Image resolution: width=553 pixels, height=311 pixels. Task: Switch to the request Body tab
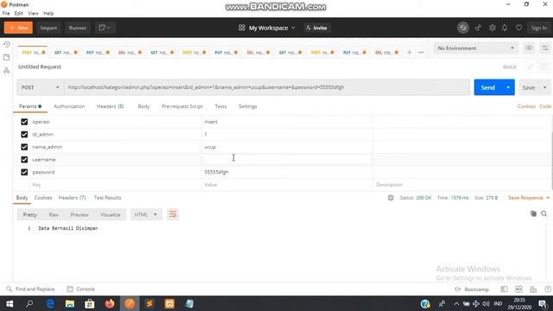(x=143, y=106)
